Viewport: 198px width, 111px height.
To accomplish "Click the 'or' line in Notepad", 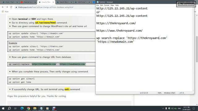I will pyautogui.click(x=98, y=12).
